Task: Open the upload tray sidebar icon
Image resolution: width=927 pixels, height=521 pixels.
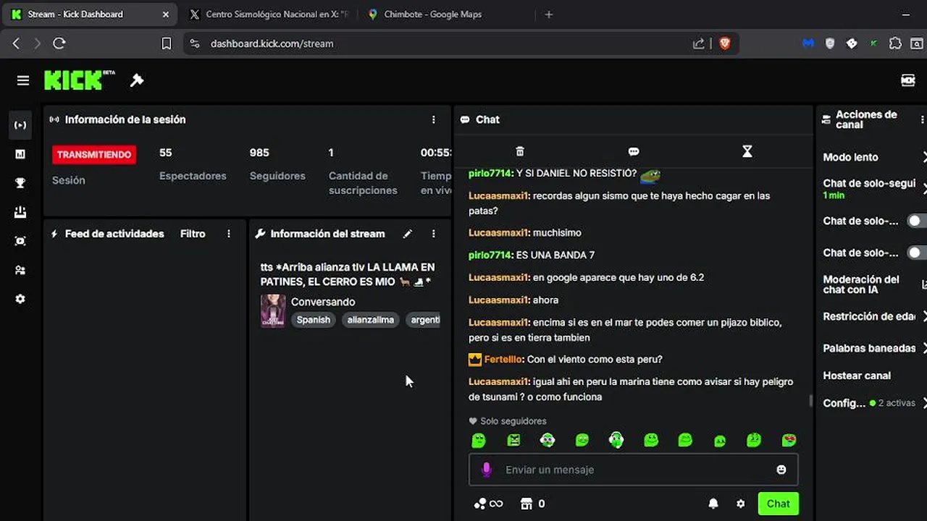Action: (20, 212)
